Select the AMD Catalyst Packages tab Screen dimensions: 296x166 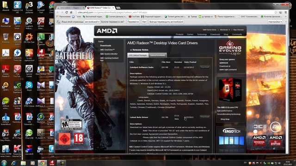[x=138, y=55]
